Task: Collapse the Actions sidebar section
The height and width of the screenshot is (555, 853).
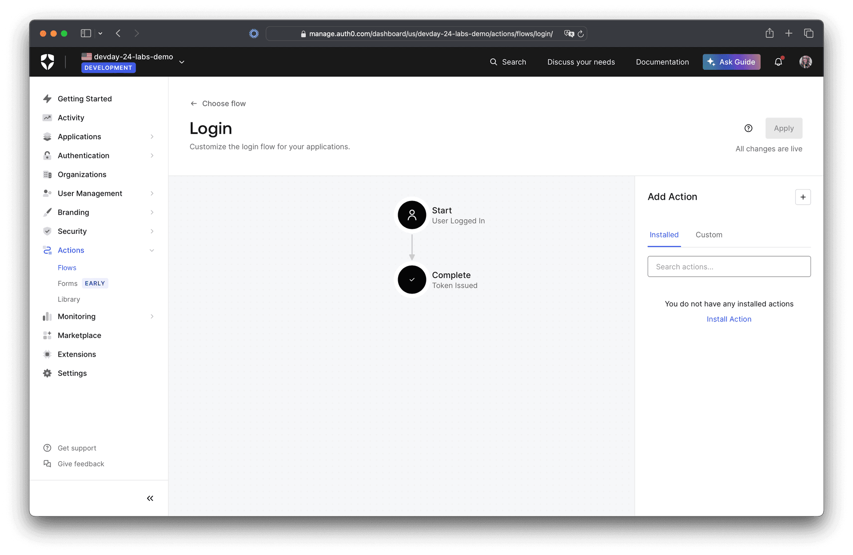Action: tap(152, 250)
